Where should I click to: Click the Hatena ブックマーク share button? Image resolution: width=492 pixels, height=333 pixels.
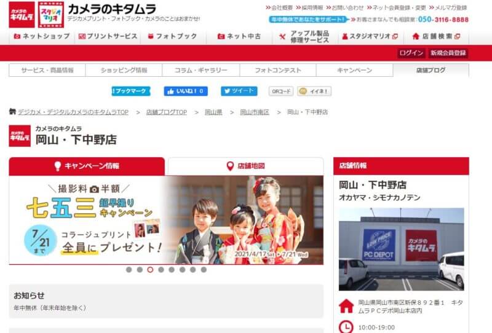pos(131,92)
